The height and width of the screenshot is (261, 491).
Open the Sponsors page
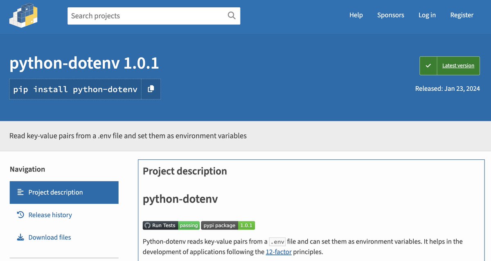coord(391,15)
